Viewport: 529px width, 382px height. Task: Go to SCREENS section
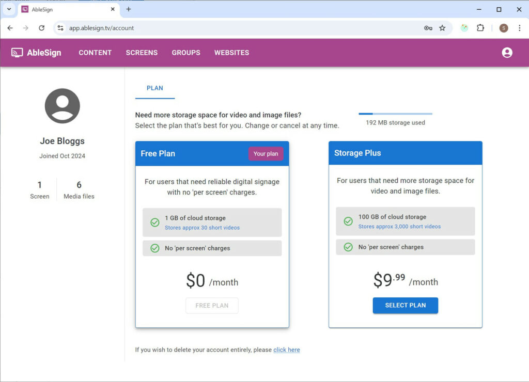pos(142,53)
